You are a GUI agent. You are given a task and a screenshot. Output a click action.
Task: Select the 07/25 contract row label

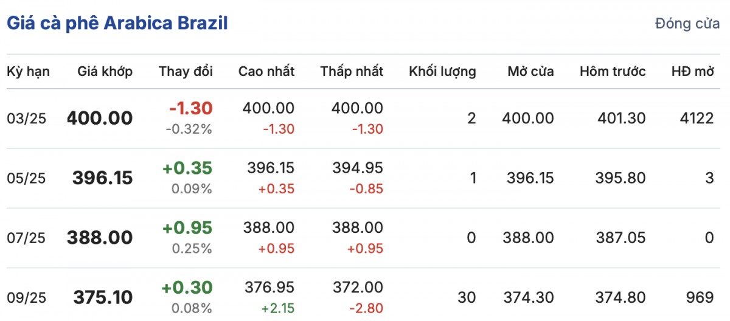click(26, 238)
